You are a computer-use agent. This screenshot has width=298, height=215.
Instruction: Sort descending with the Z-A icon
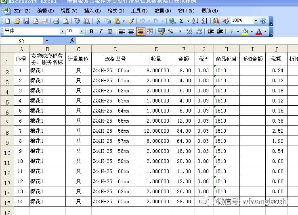(204, 21)
